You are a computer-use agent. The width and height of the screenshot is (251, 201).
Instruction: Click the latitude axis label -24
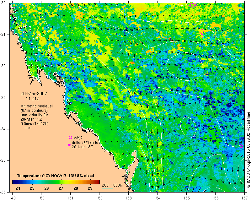(x=3, y=129)
